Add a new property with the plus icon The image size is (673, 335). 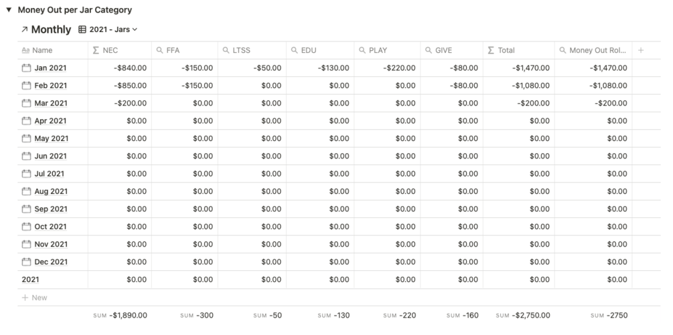[x=641, y=50]
